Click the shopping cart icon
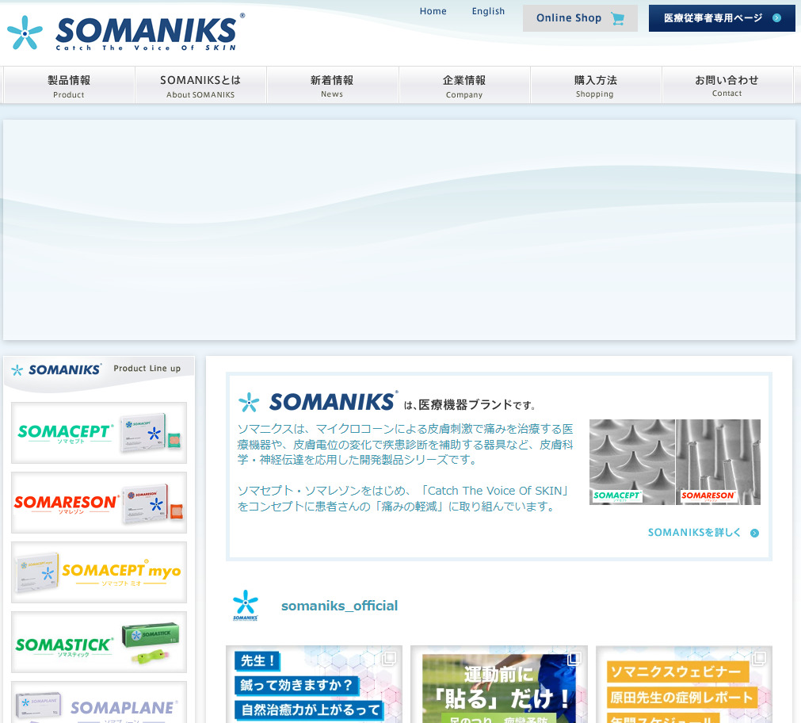This screenshot has width=801, height=723. pos(618,18)
